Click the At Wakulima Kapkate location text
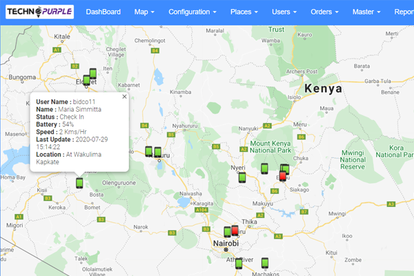The image size is (414, 276). pyautogui.click(x=68, y=158)
